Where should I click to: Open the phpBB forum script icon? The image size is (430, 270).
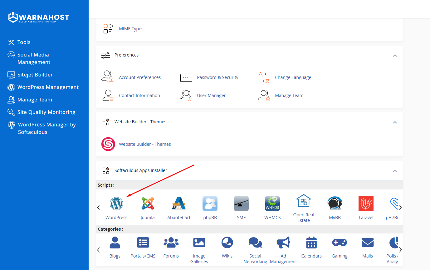pos(210,204)
